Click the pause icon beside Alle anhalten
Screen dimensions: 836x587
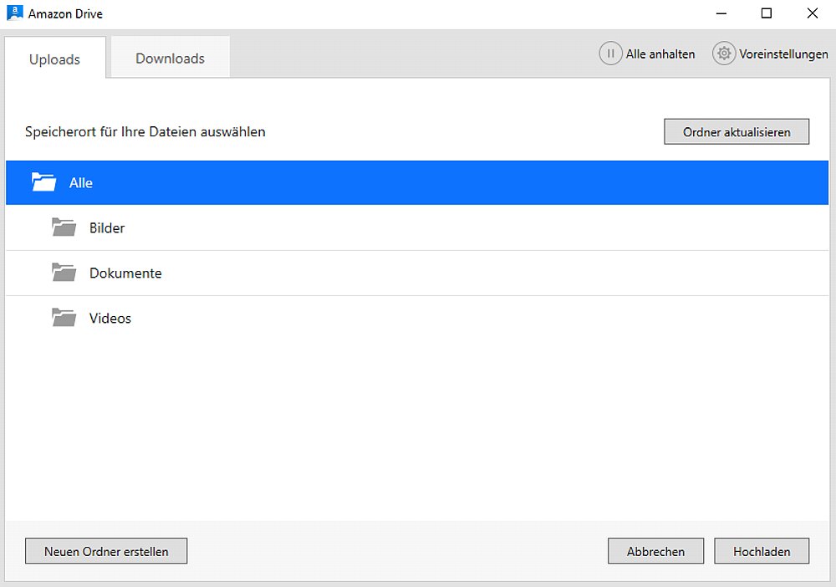pos(610,54)
